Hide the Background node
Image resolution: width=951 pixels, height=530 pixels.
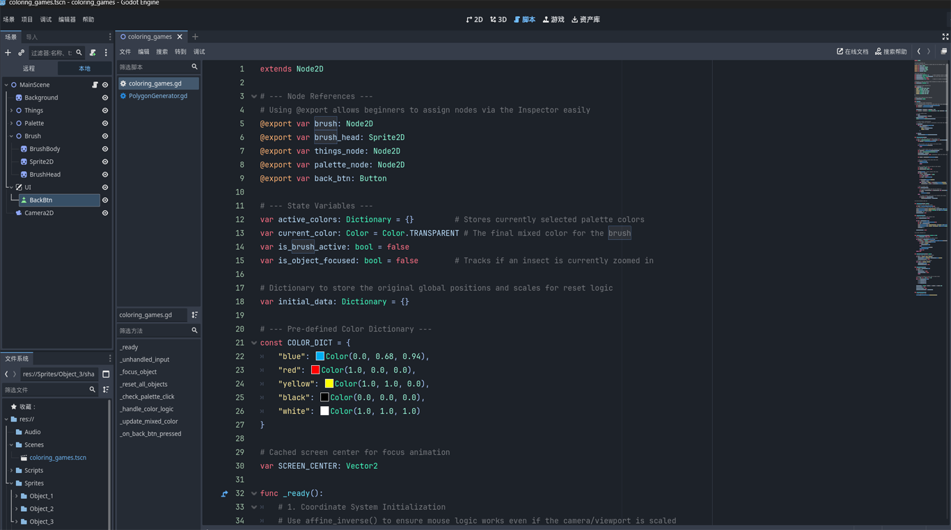[105, 98]
